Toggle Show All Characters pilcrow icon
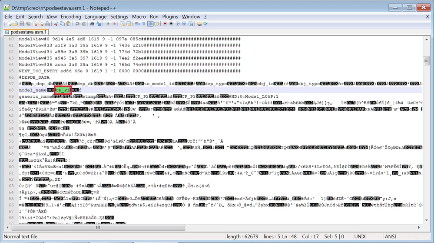 (144, 24)
